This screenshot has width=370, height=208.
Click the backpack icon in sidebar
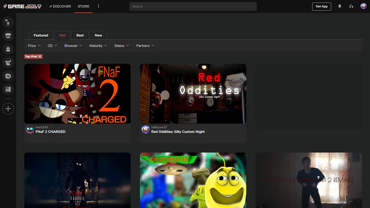(x=8, y=49)
